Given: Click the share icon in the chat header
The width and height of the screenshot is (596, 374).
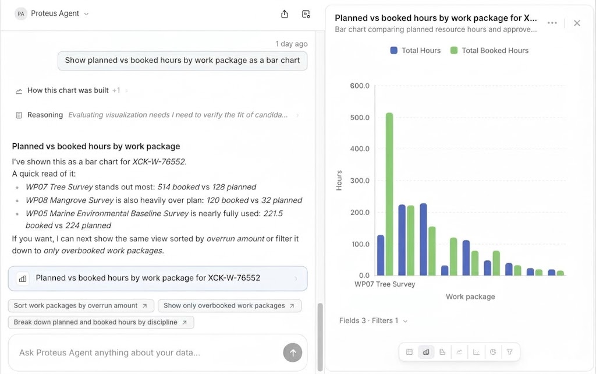Looking at the screenshot, I should point(284,14).
